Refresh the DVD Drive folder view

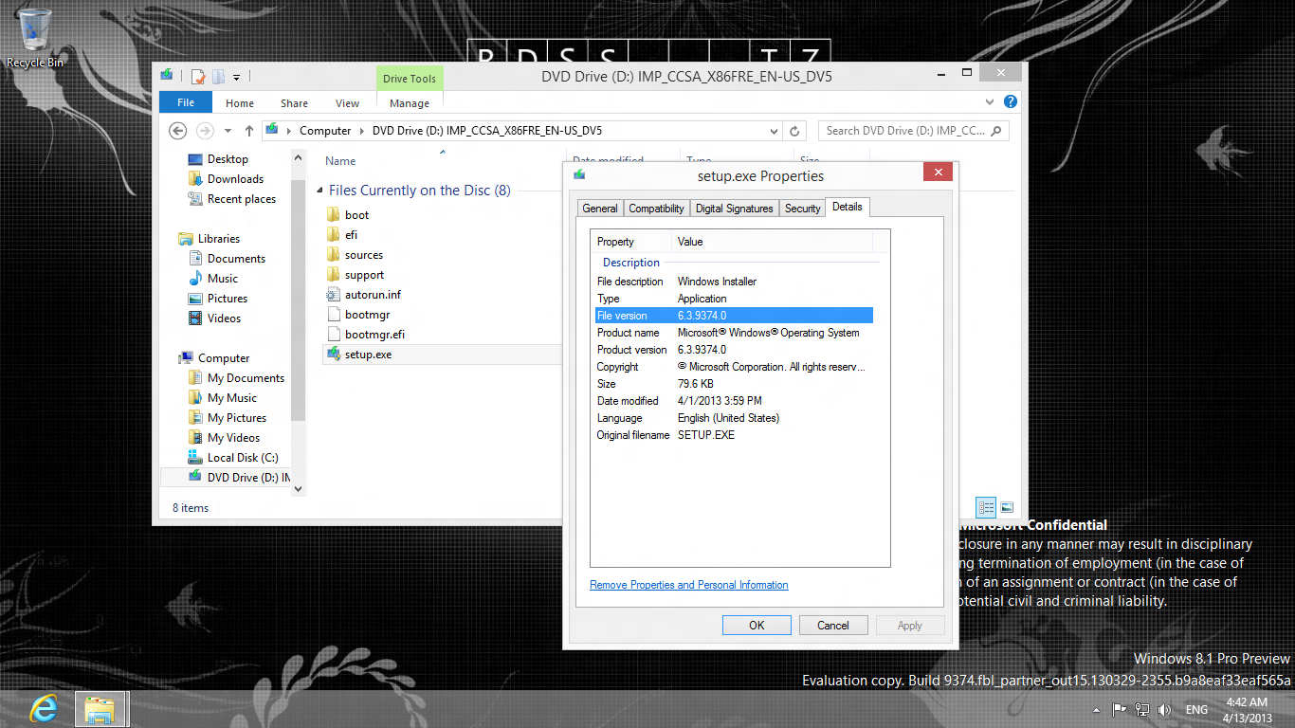pyautogui.click(x=798, y=131)
